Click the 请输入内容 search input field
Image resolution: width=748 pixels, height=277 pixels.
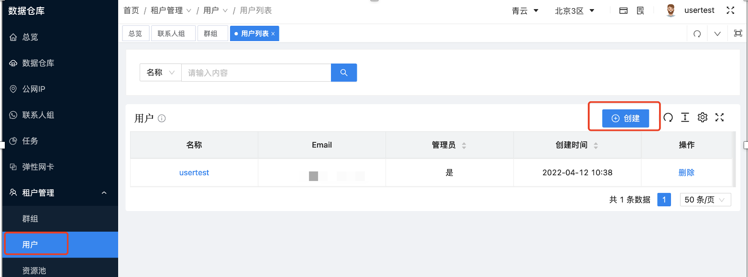tap(253, 72)
